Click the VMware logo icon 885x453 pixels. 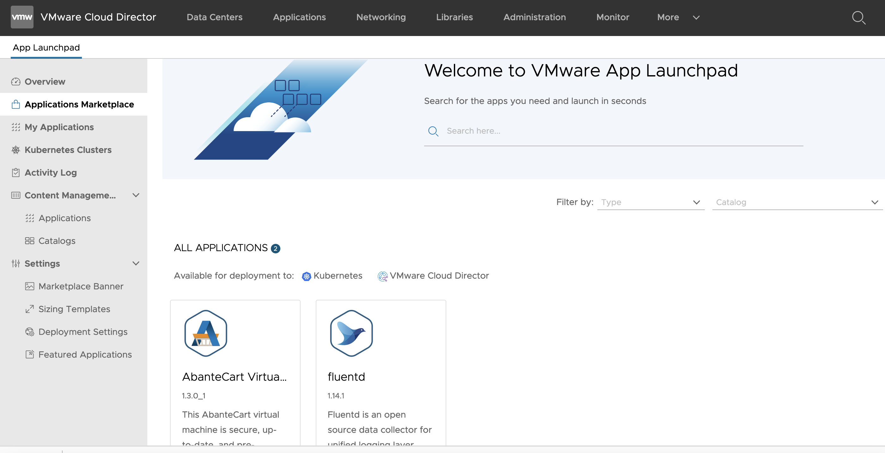tap(22, 17)
